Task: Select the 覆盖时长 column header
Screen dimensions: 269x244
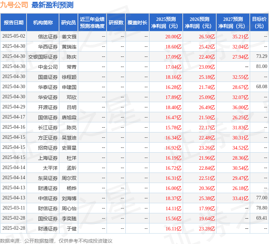Action: pyautogui.click(x=137, y=23)
